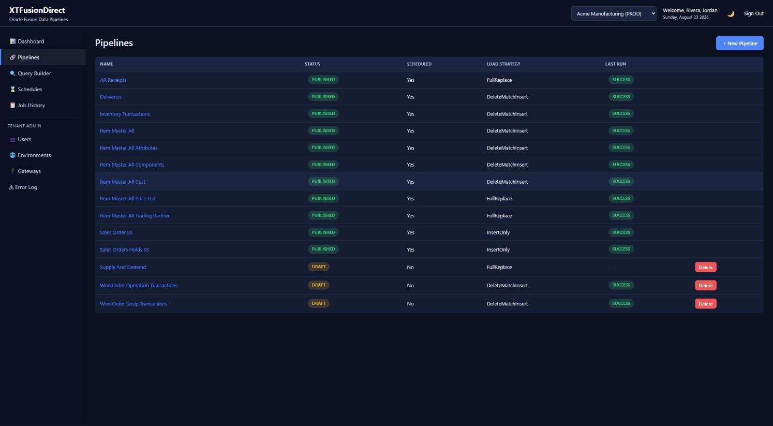
Task: Click the Environments globe icon
Action: pyautogui.click(x=13, y=155)
